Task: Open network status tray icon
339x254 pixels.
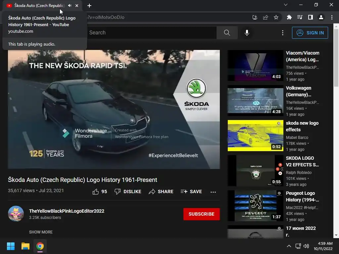Action: coord(298,246)
